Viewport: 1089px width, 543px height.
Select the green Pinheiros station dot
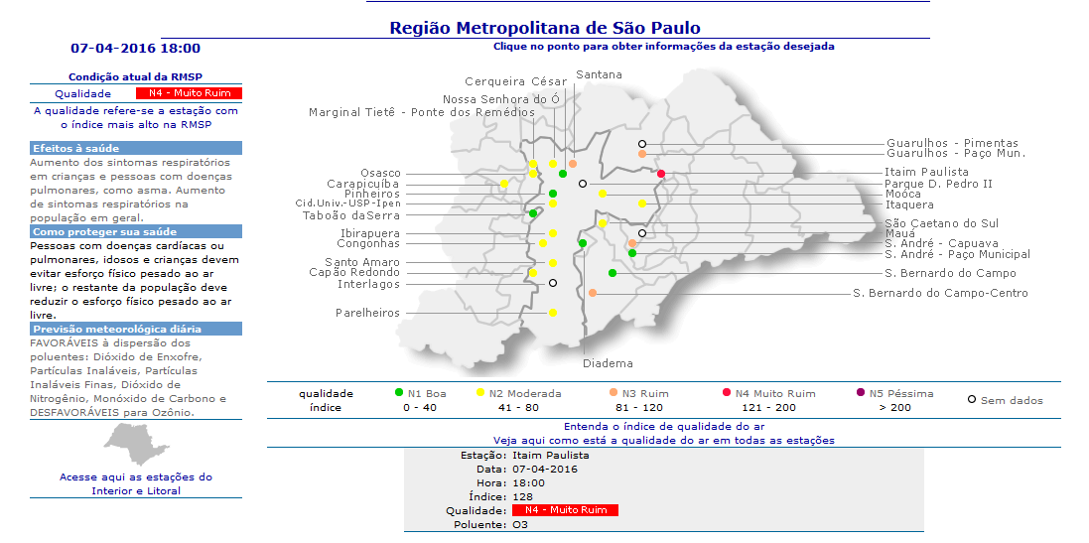553,194
